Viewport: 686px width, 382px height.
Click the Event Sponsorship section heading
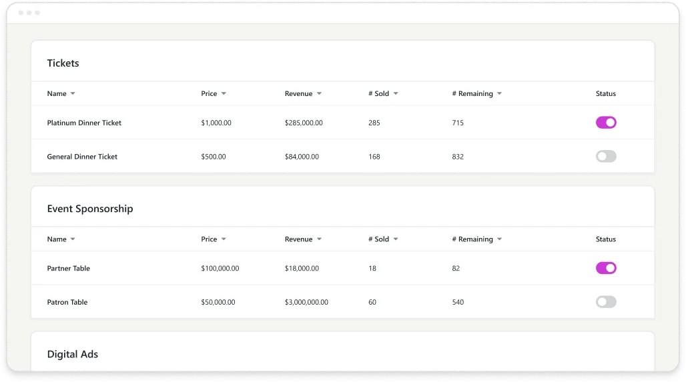coord(90,209)
